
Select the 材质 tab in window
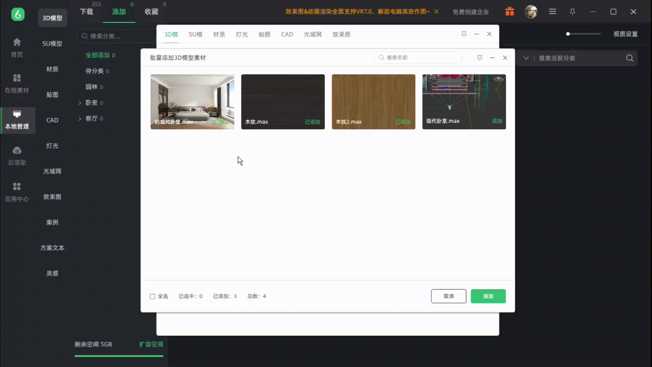(x=219, y=34)
